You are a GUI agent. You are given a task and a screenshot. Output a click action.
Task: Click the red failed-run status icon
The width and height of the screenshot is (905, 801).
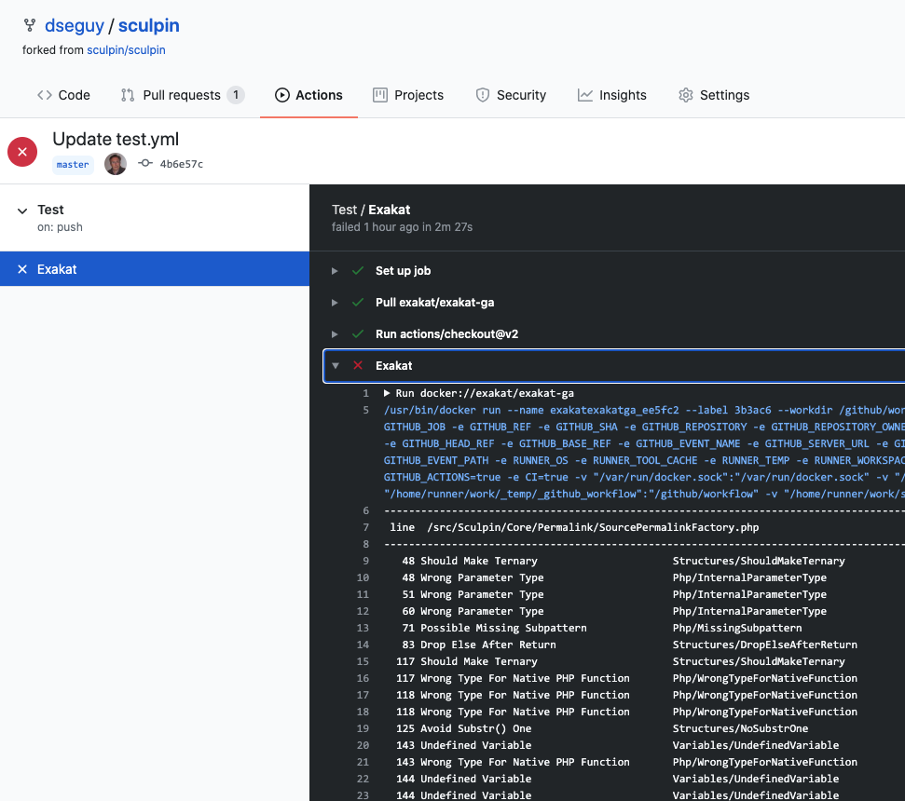22,152
